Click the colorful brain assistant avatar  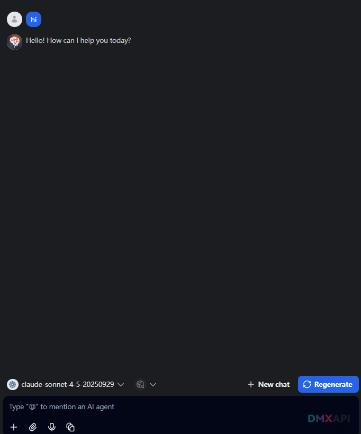14,42
